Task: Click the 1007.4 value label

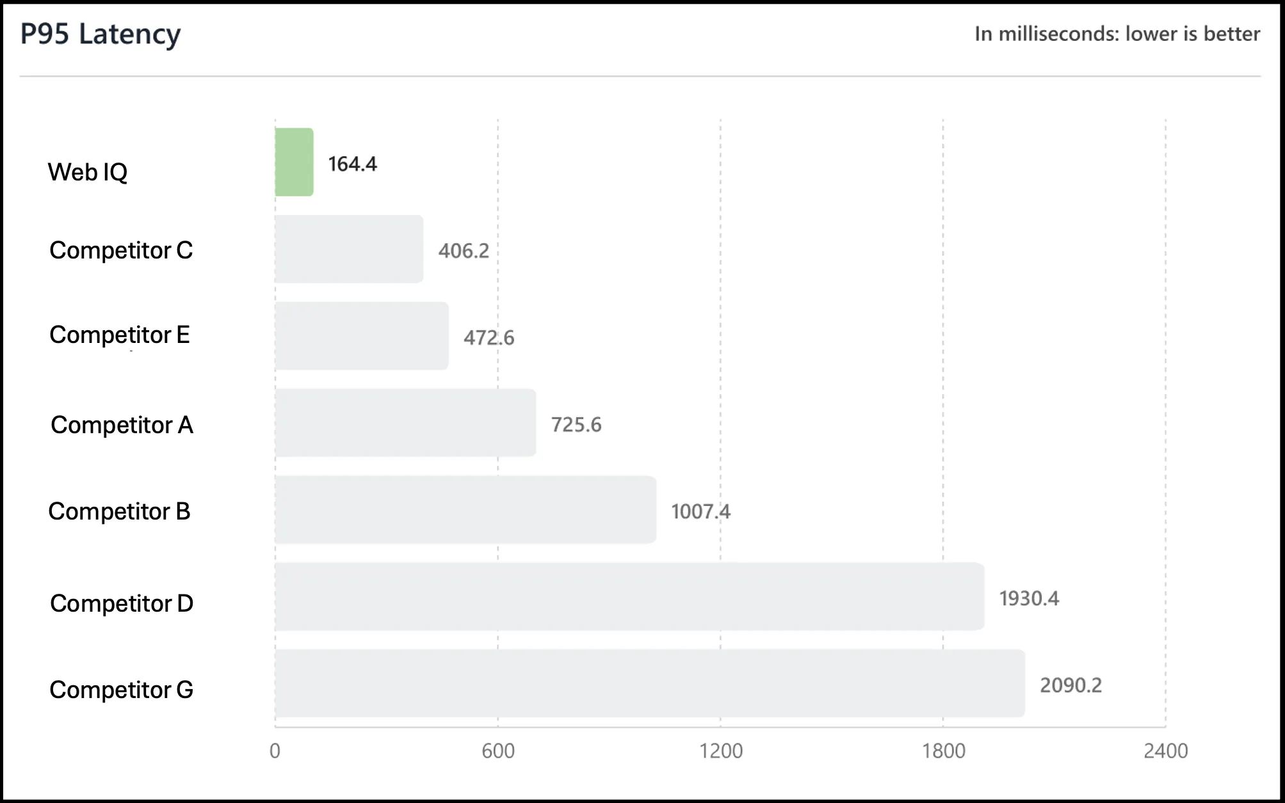Action: (700, 512)
